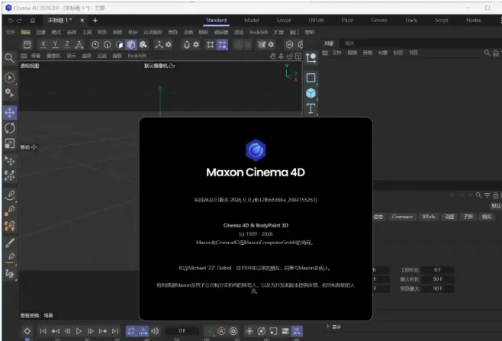Click the viewport zoom/dolly icon
Screen dimensions: 502x341
281,56
